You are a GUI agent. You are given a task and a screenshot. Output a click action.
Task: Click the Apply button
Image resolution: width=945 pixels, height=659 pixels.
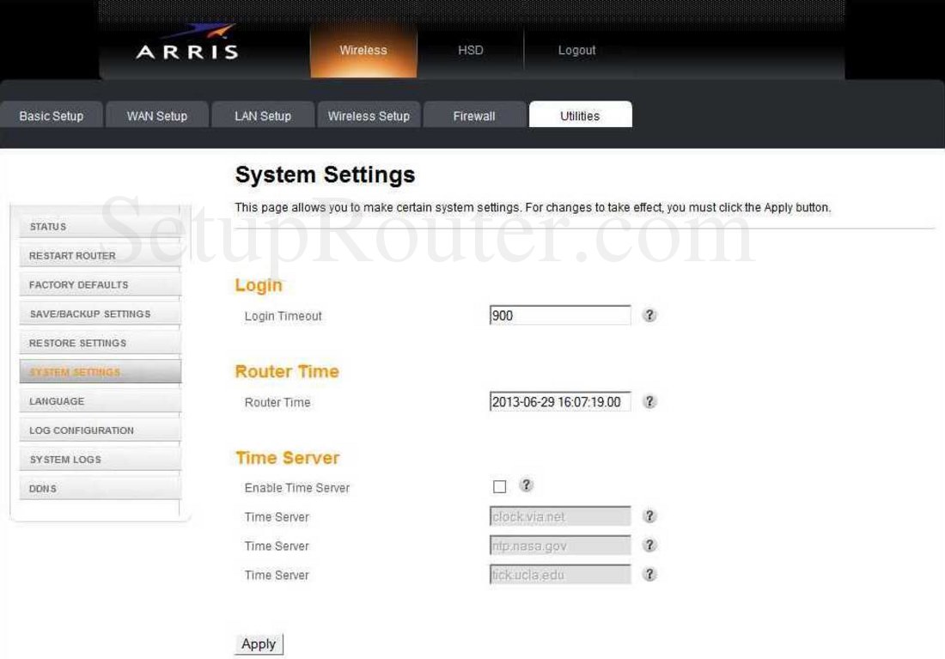(x=259, y=643)
